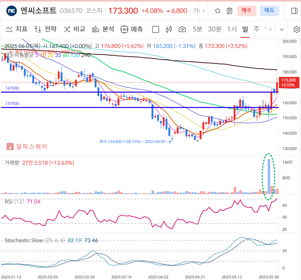Viewport: 301px width, 280px height.
Task: Expand stock header info right arrow
Action: pyautogui.click(x=204, y=11)
